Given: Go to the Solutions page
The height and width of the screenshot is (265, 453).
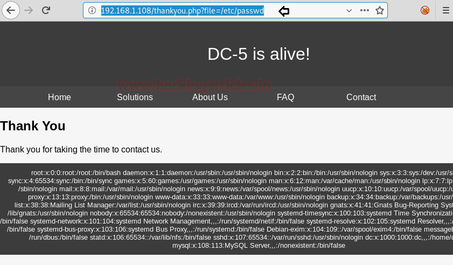Looking at the screenshot, I should pos(135,97).
